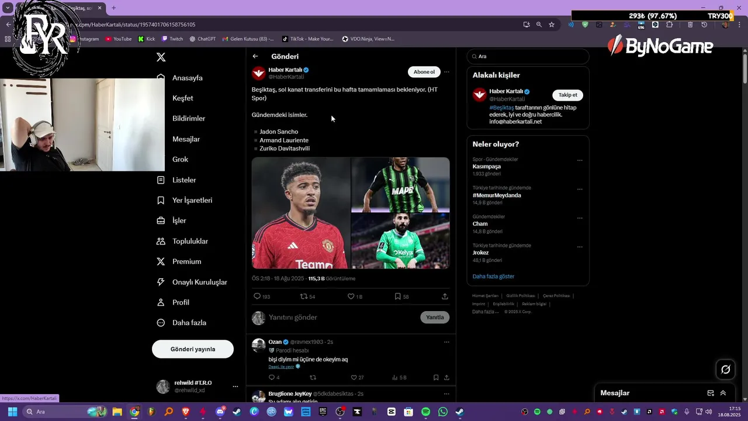Open the green Mapei jersey photo

[400, 185]
